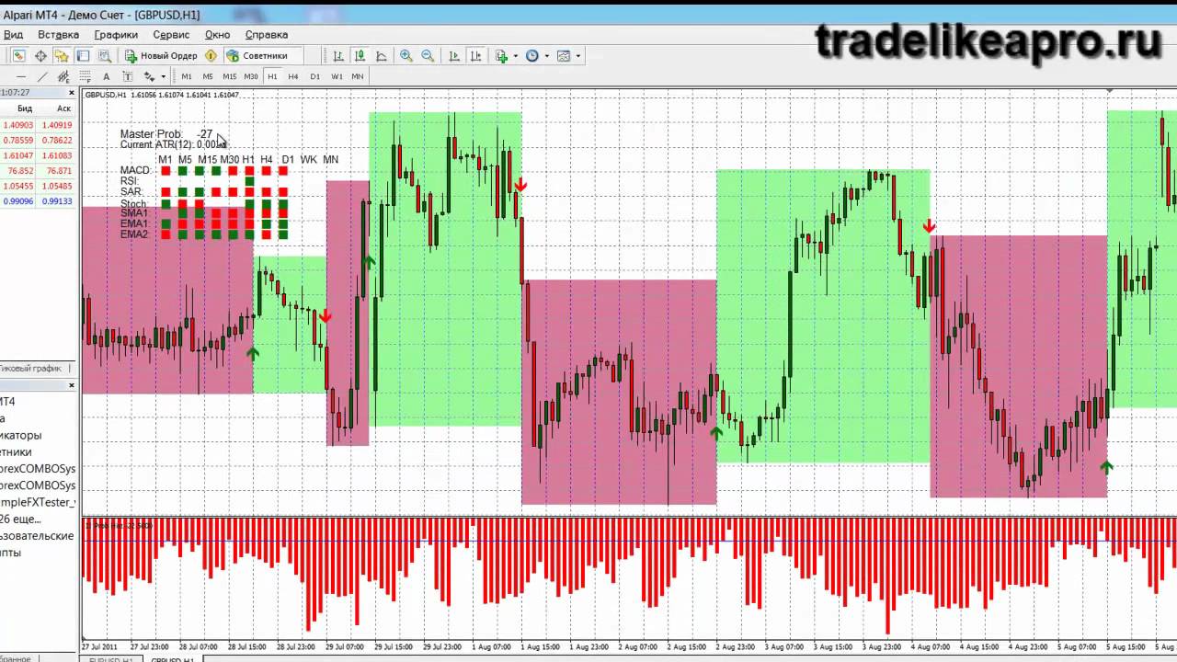This screenshot has height=662, width=1177.
Task: Switch timeframe to M1
Action: (187, 76)
